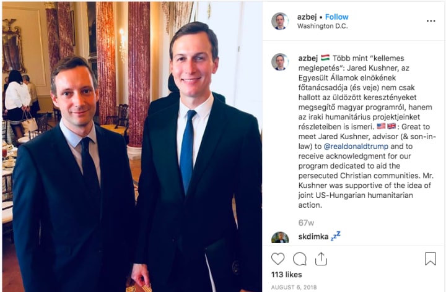Open the August 6, 2018 post date
The width and height of the screenshot is (446, 292).
[x=294, y=287]
